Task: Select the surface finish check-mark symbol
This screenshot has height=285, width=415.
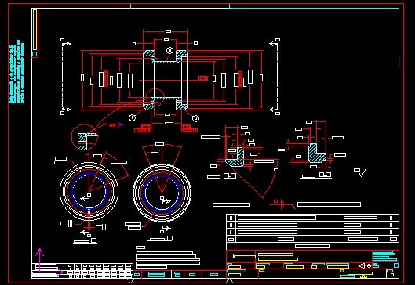Action: tap(360, 172)
